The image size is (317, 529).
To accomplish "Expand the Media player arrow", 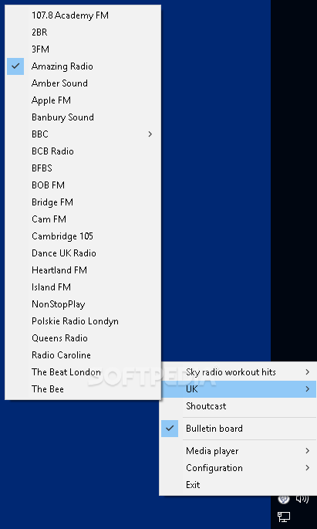I will point(307,451).
